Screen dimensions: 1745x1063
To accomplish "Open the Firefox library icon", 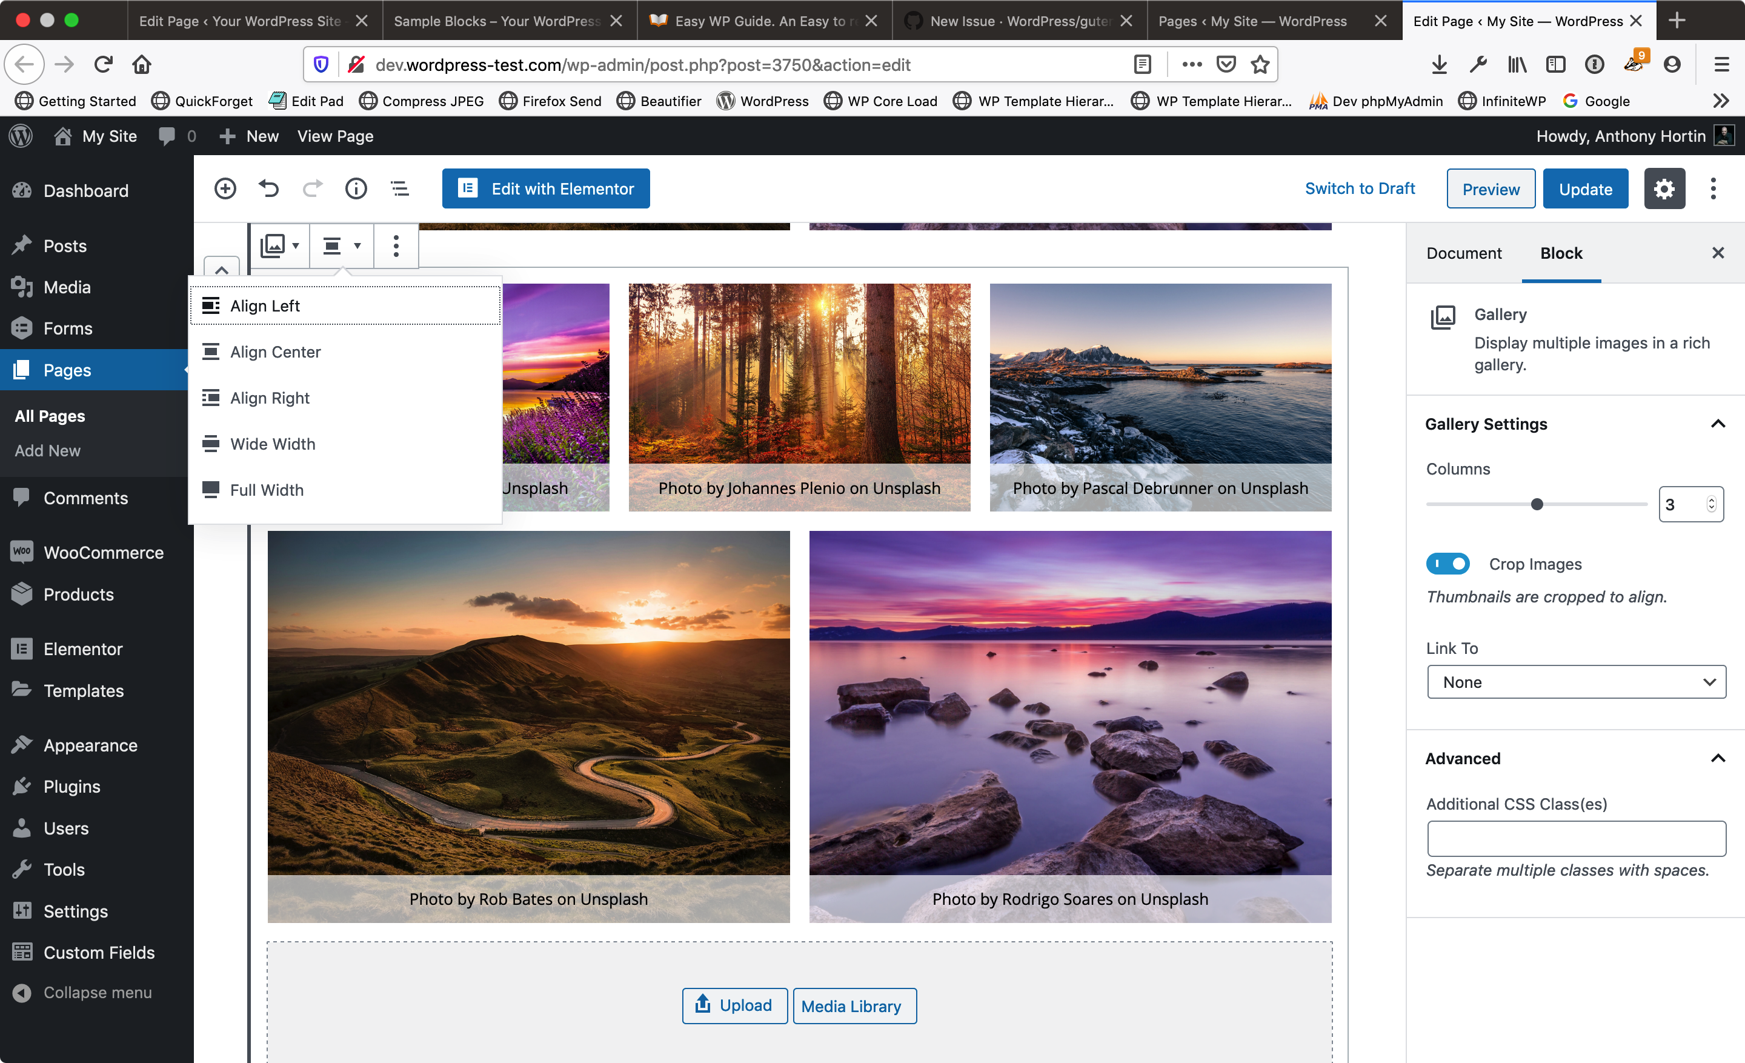I will [1516, 64].
